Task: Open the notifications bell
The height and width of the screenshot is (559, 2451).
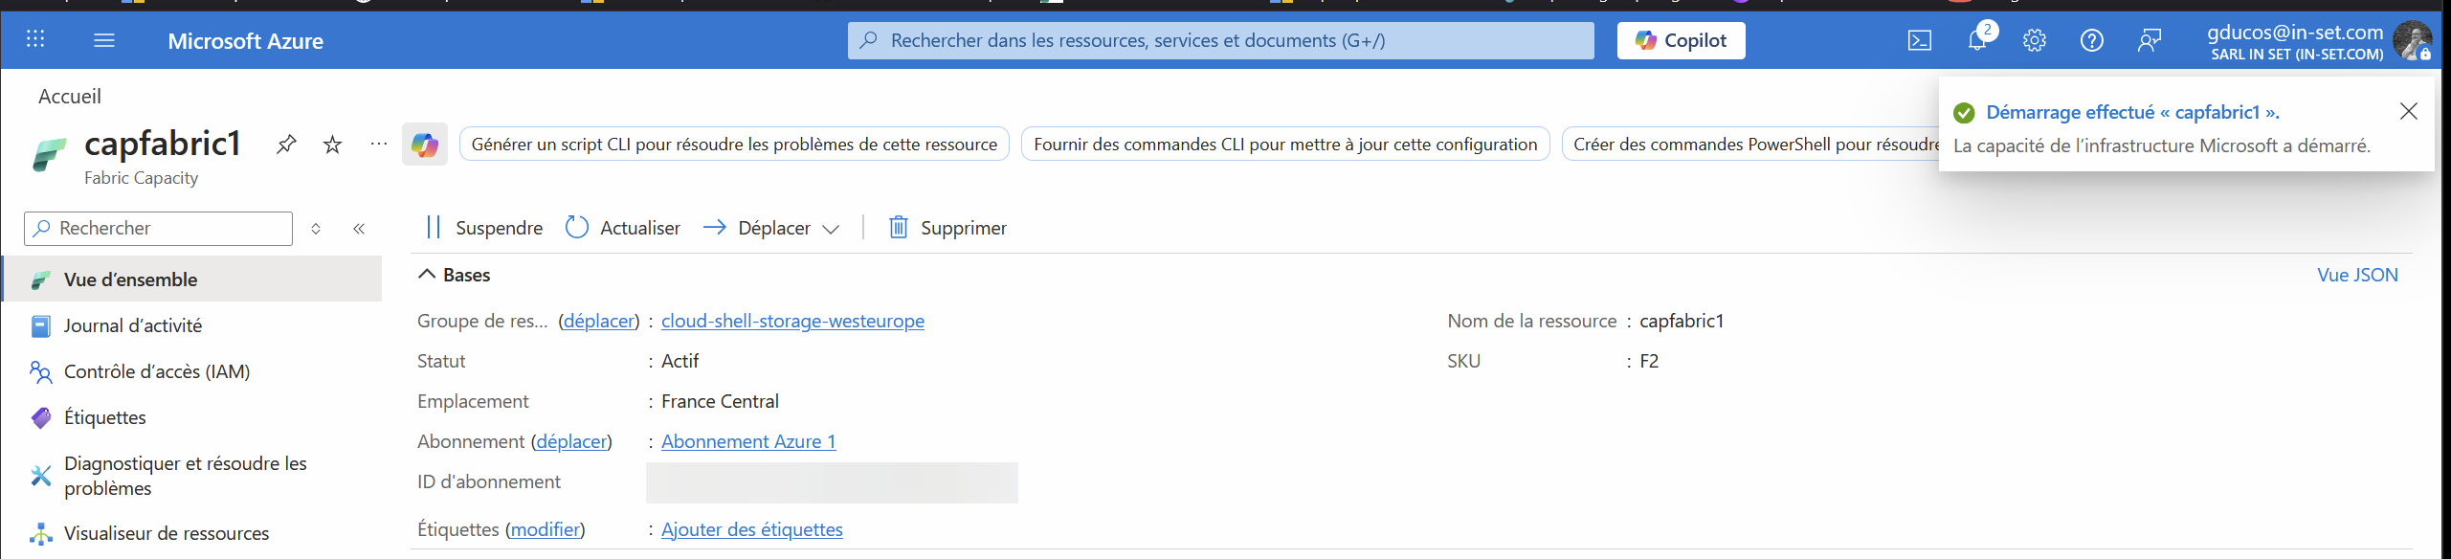Action: pos(1977,40)
